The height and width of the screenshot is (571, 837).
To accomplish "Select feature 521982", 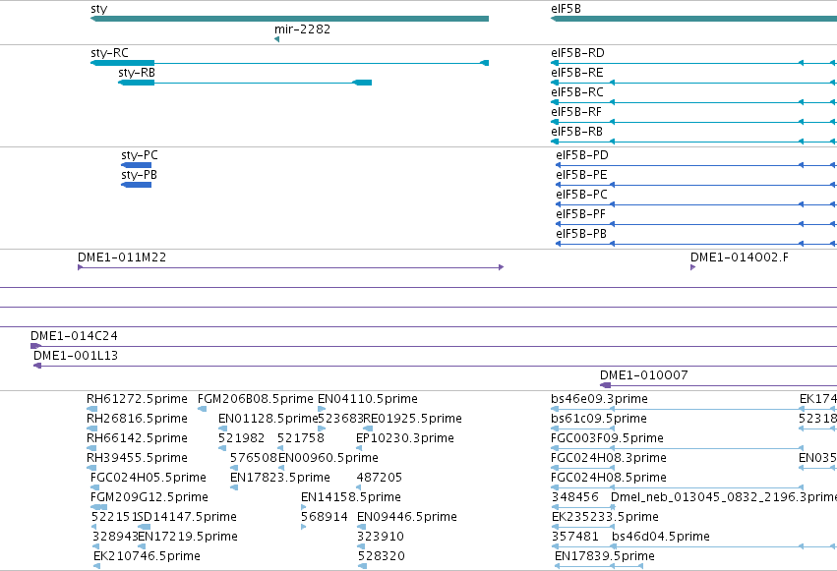I will point(222,448).
